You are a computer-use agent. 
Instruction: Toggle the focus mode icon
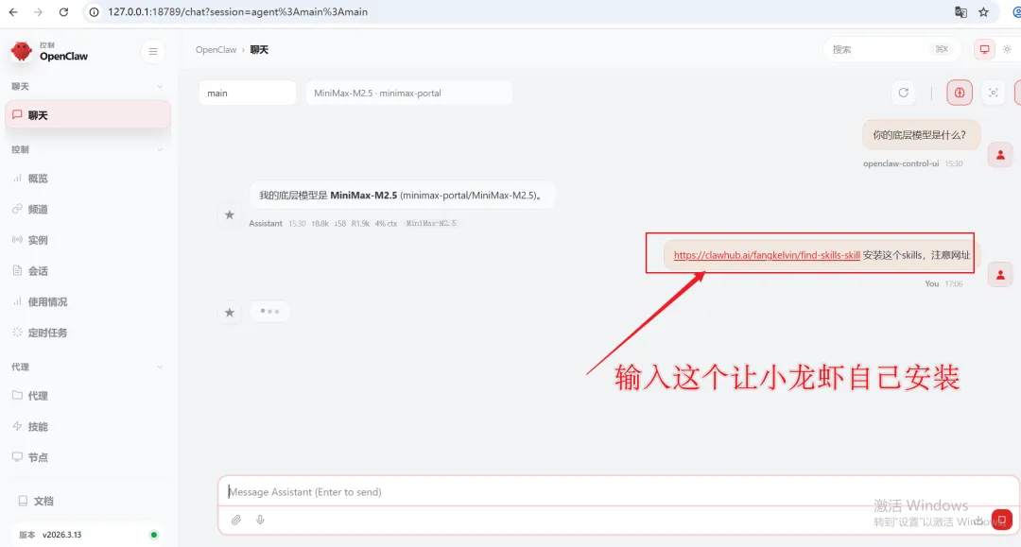click(x=993, y=93)
